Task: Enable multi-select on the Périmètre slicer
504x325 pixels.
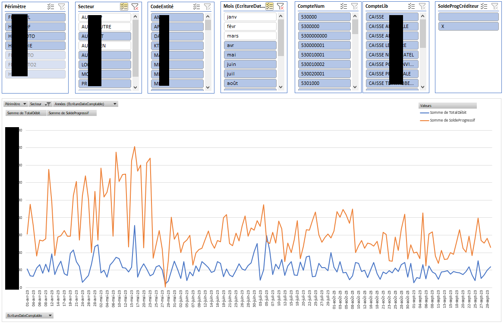Action: [50, 6]
